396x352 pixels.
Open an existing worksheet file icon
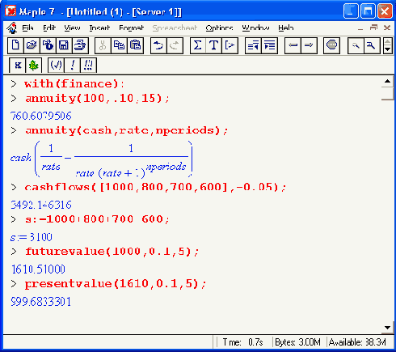[32, 45]
